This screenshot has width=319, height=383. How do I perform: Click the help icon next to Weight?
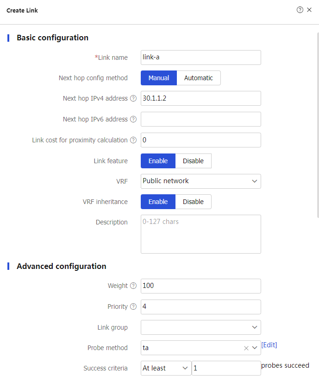133,286
